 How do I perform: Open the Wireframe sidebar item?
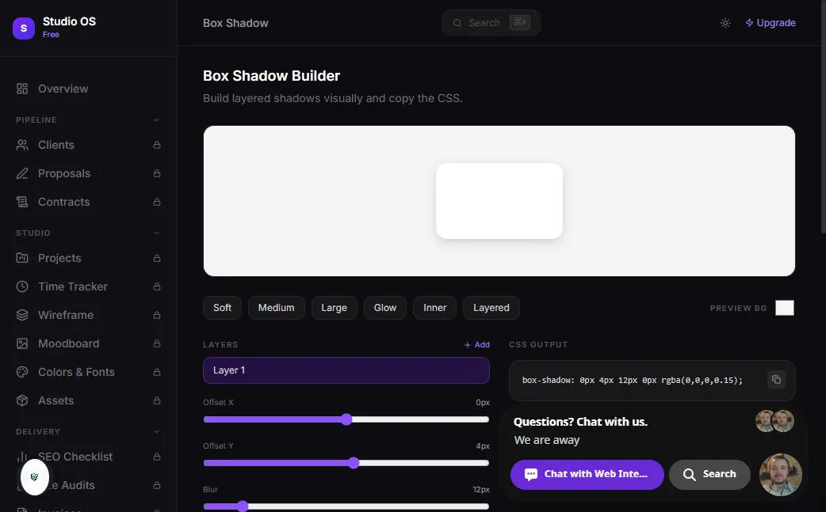pos(89,315)
